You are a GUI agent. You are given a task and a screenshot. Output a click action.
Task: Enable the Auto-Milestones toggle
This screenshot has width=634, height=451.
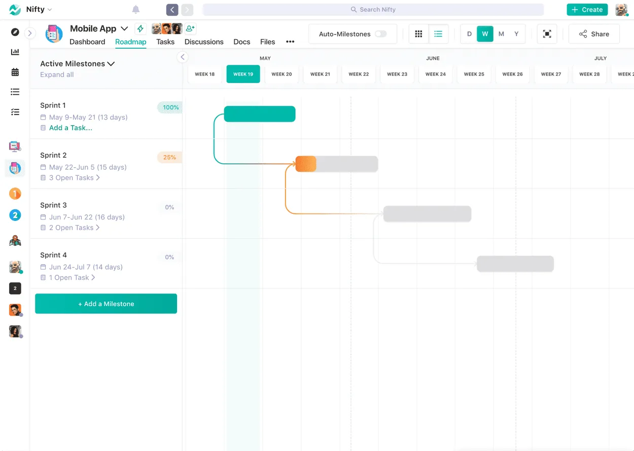click(x=381, y=33)
